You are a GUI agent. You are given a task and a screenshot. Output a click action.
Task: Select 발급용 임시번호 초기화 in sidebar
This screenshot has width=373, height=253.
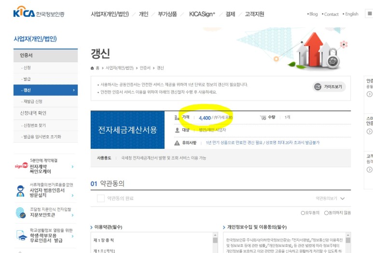pyautogui.click(x=45, y=136)
